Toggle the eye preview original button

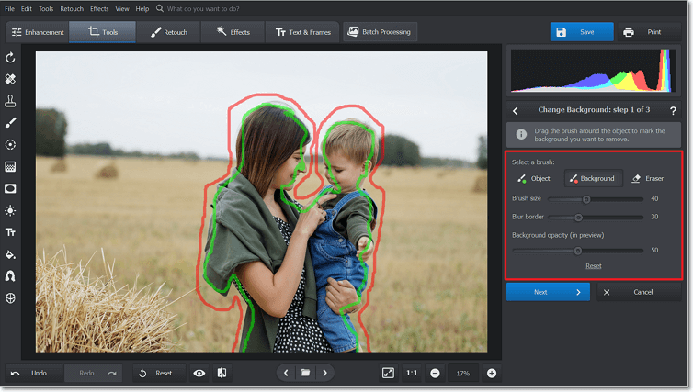click(x=199, y=374)
